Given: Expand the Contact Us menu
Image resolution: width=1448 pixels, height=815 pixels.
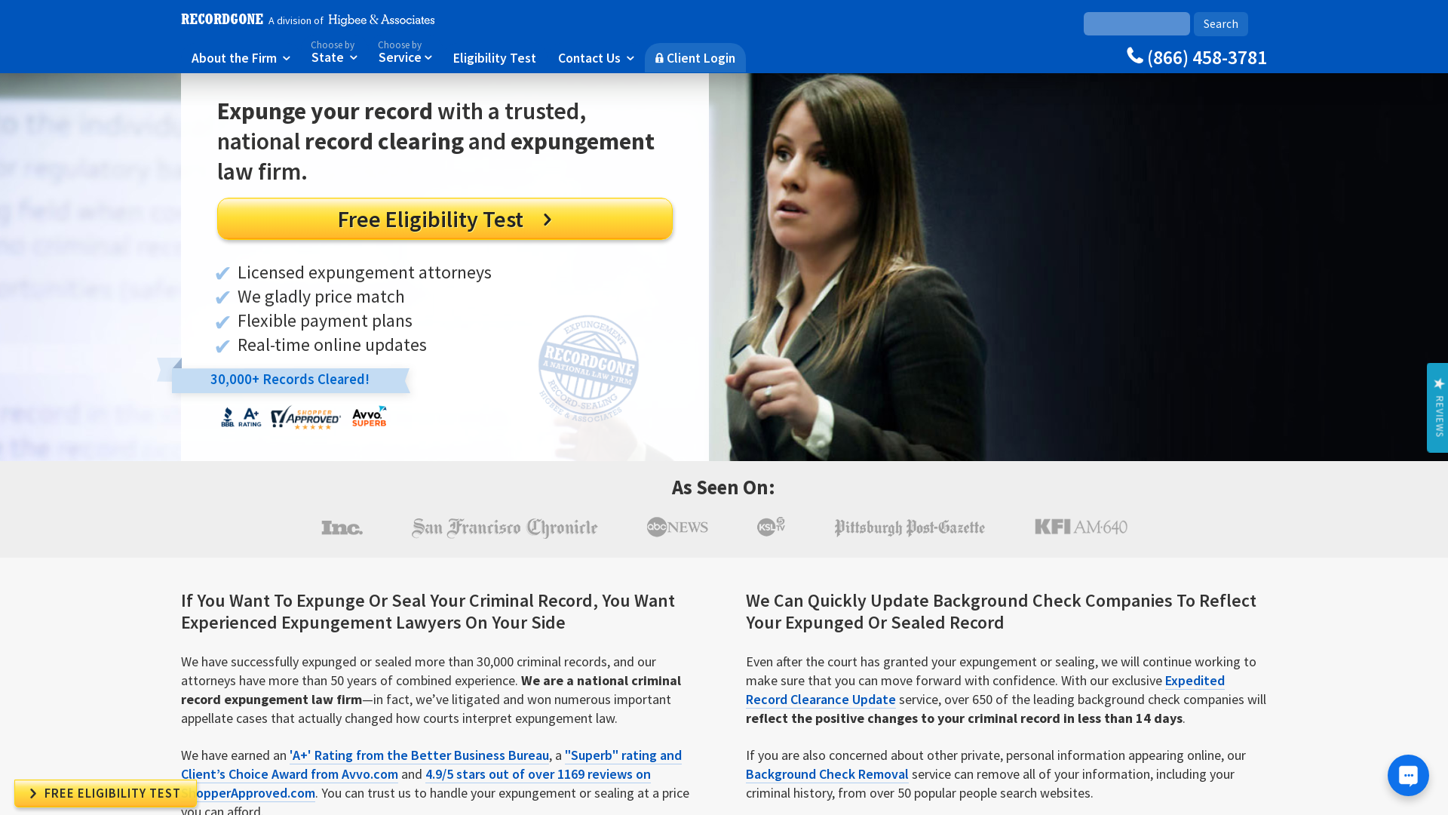Looking at the screenshot, I should click(595, 58).
